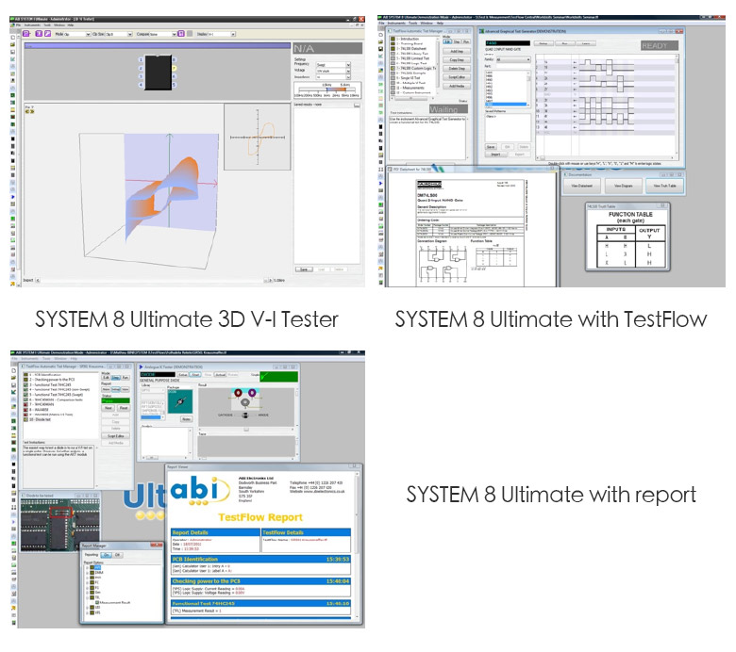Click Delete Step in TestFlow Manager
The image size is (736, 652).
click(x=457, y=69)
